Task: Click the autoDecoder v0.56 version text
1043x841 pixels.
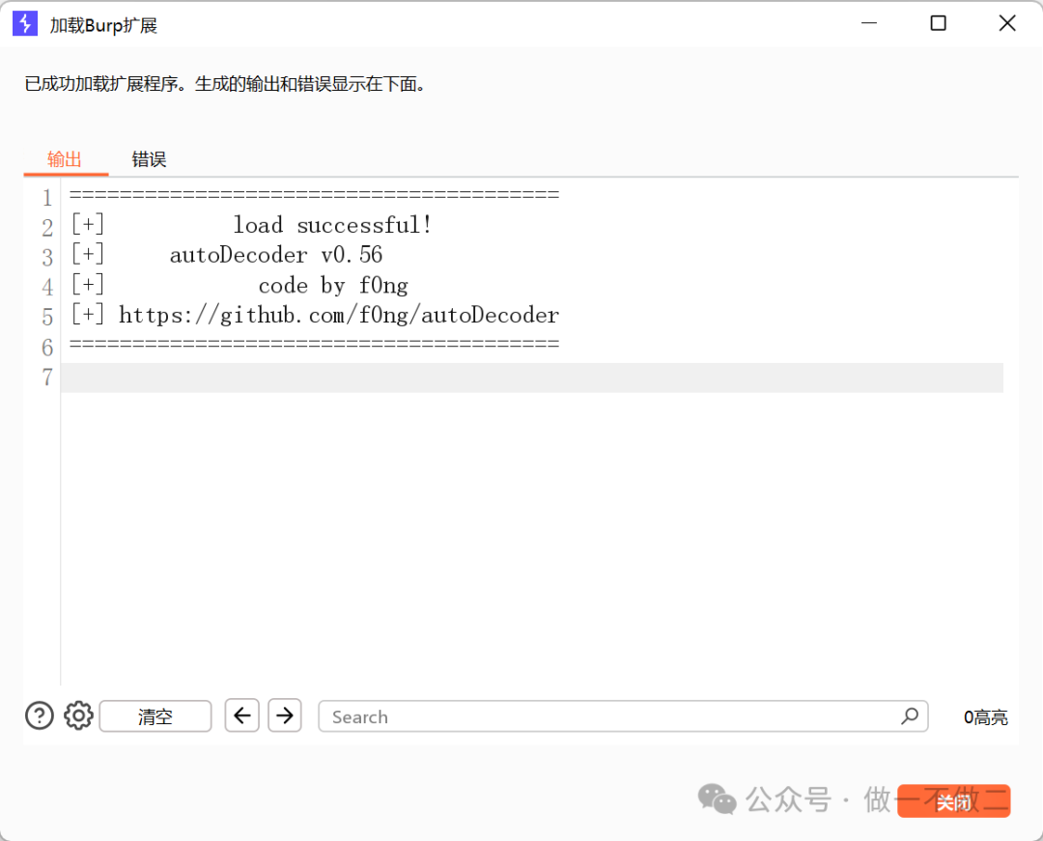Action: tap(275, 254)
